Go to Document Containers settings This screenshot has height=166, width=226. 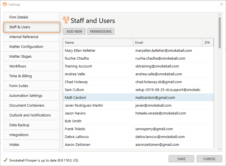click(x=32, y=105)
